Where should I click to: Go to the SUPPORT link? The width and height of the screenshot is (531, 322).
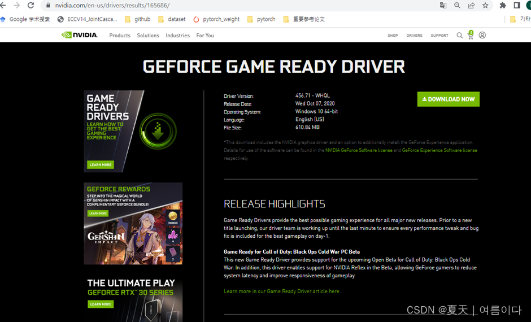pyautogui.click(x=439, y=35)
